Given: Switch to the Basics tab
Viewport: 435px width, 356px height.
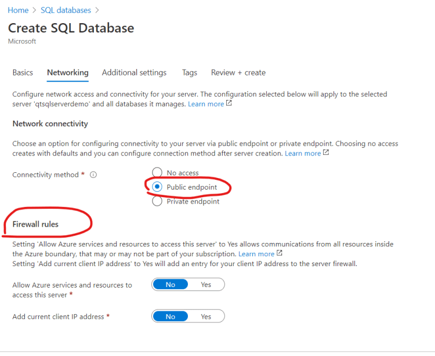Looking at the screenshot, I should pyautogui.click(x=23, y=72).
